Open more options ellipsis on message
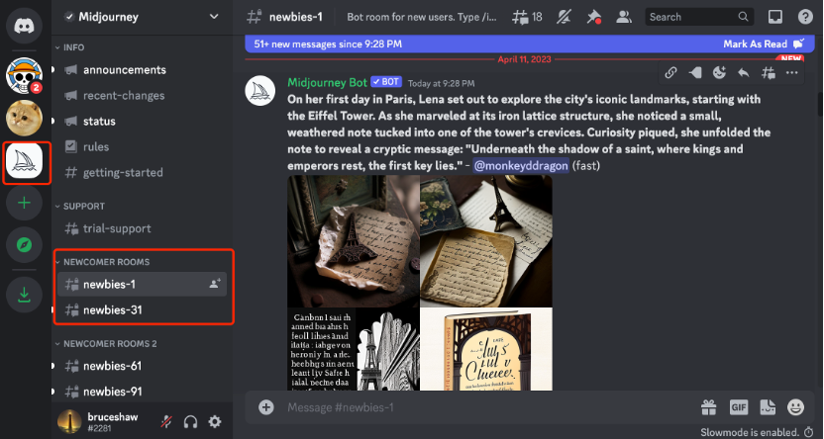 click(792, 73)
